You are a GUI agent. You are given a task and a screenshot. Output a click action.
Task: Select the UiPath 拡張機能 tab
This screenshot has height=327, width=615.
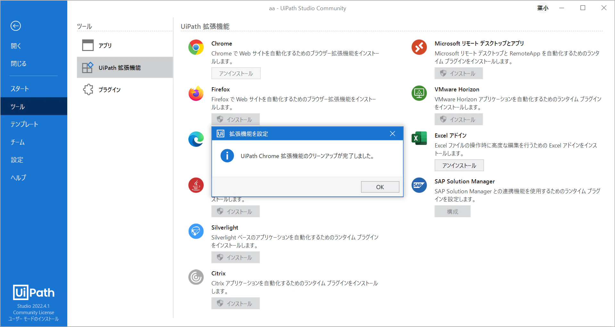point(125,68)
